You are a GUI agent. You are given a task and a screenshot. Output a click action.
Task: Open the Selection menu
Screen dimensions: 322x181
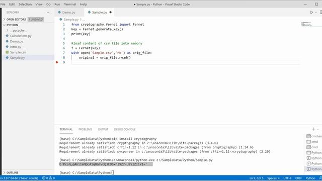(25, 5)
